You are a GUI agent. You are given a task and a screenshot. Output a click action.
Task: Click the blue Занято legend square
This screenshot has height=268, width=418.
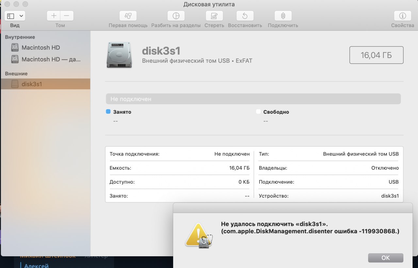click(108, 111)
